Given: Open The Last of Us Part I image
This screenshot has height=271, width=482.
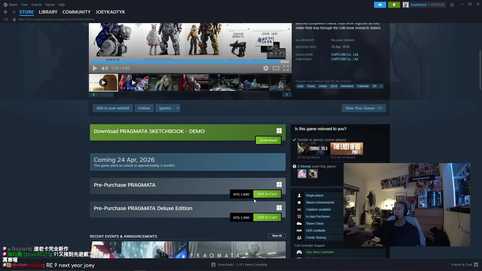Looking at the screenshot, I should [x=346, y=149].
